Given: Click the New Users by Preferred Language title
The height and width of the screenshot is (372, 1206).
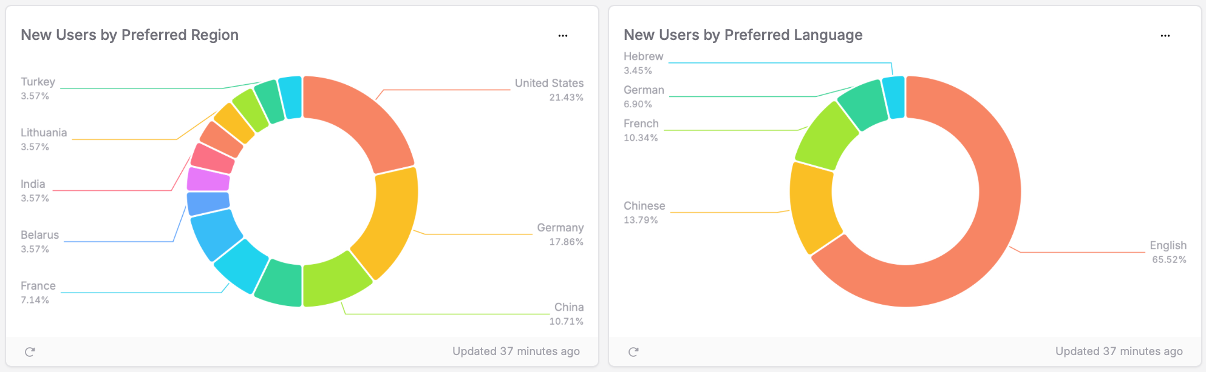Looking at the screenshot, I should [x=743, y=35].
